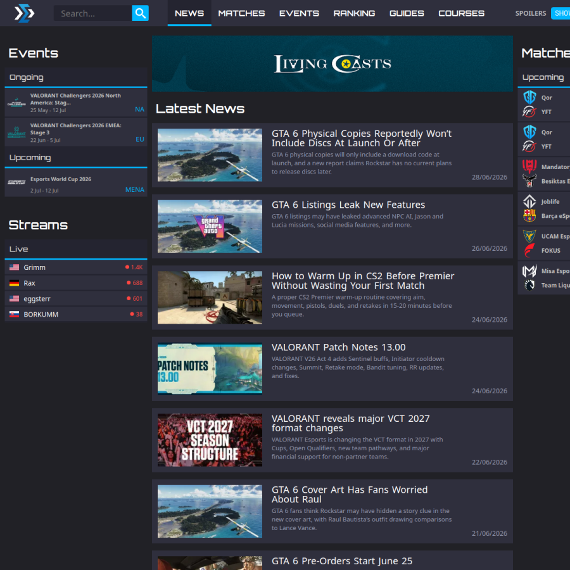Open the MATCHES tab
The image size is (570, 570).
pyautogui.click(x=241, y=13)
